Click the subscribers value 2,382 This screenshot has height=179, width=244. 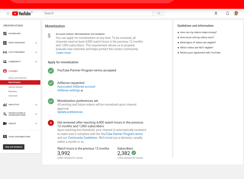[x=124, y=153]
